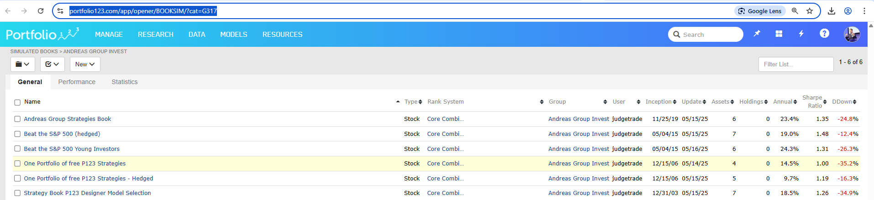Open Strategy Book P123 Designer Model Selection

coord(87,193)
